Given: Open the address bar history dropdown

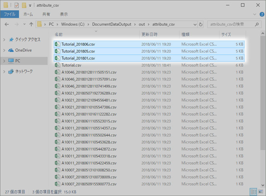Looking at the screenshot, I should coord(195,25).
